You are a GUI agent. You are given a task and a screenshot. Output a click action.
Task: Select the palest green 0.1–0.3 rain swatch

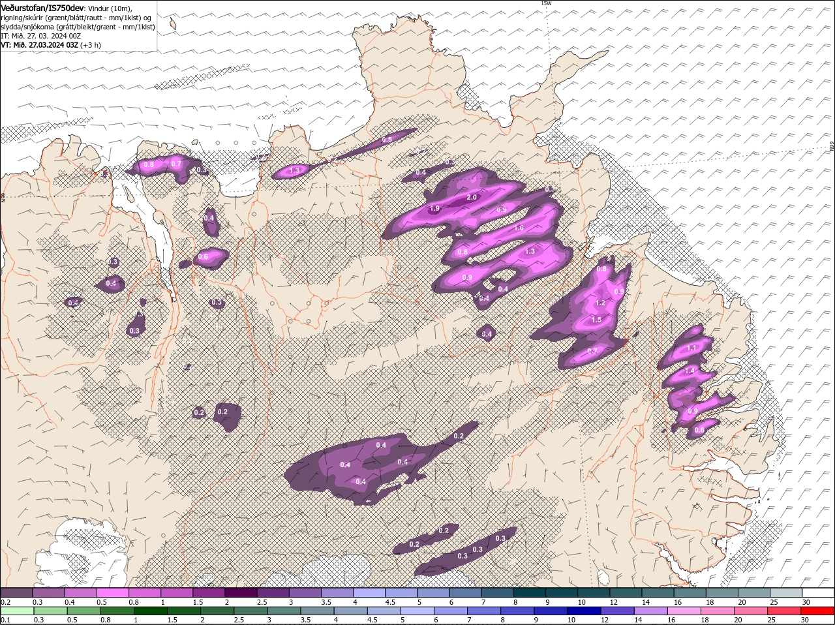(x=16, y=611)
